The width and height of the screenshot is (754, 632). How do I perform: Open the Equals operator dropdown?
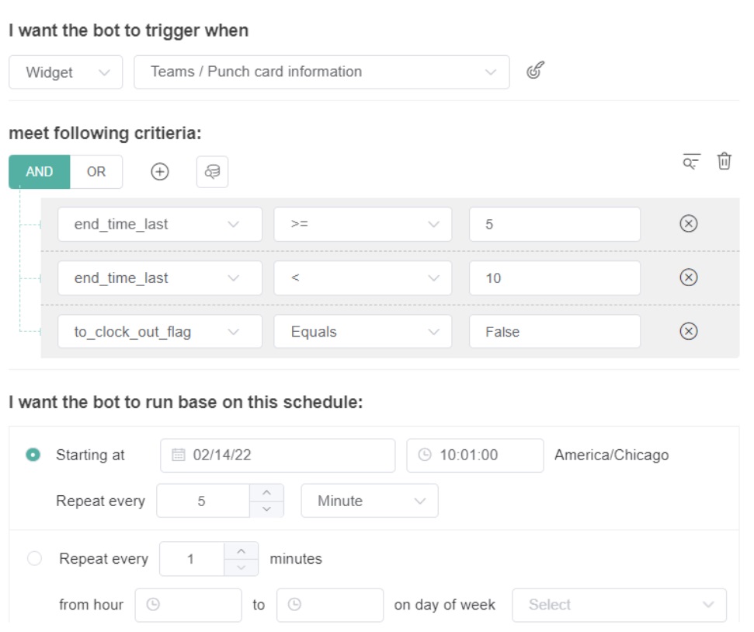pyautogui.click(x=362, y=332)
